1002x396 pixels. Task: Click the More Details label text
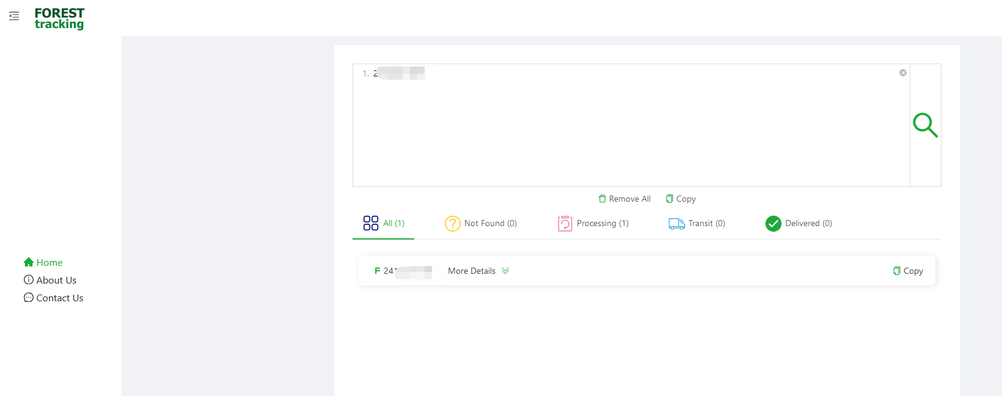pos(471,271)
